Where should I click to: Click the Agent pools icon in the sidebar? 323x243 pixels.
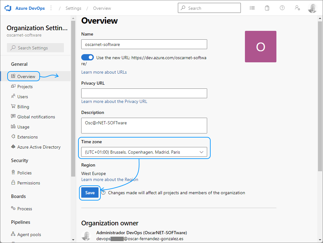(13, 234)
